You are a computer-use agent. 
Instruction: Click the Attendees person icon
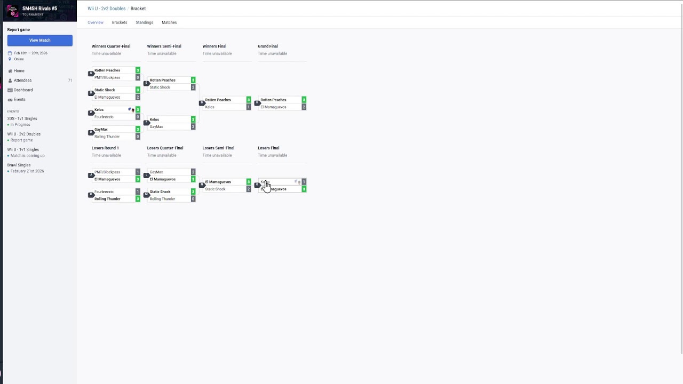point(10,81)
